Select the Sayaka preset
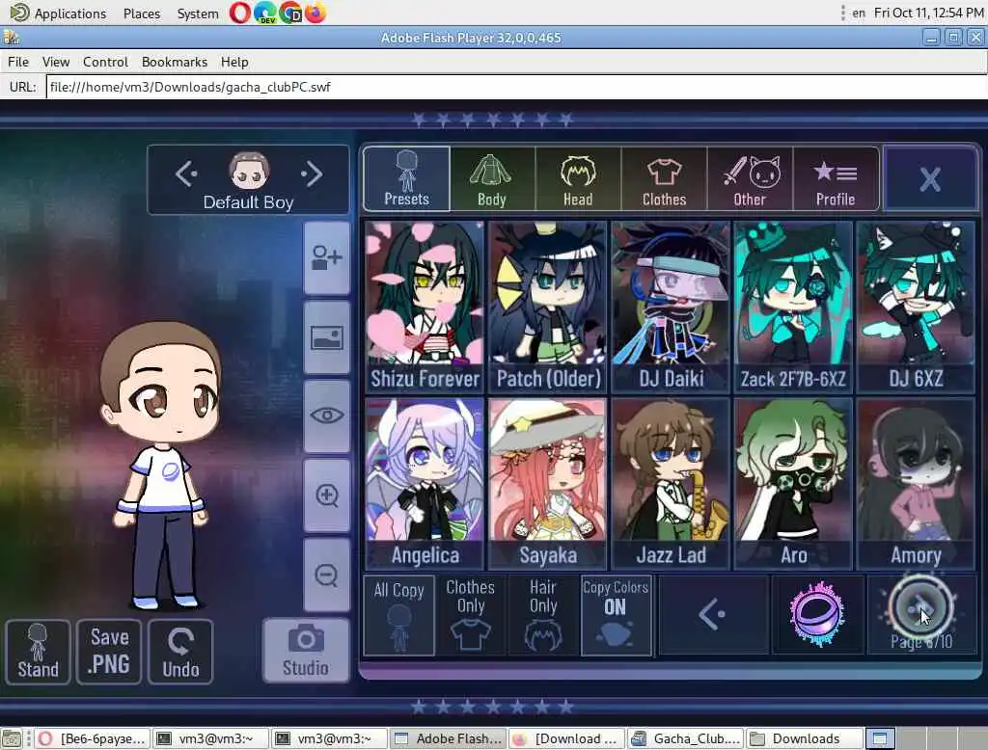 [548, 484]
